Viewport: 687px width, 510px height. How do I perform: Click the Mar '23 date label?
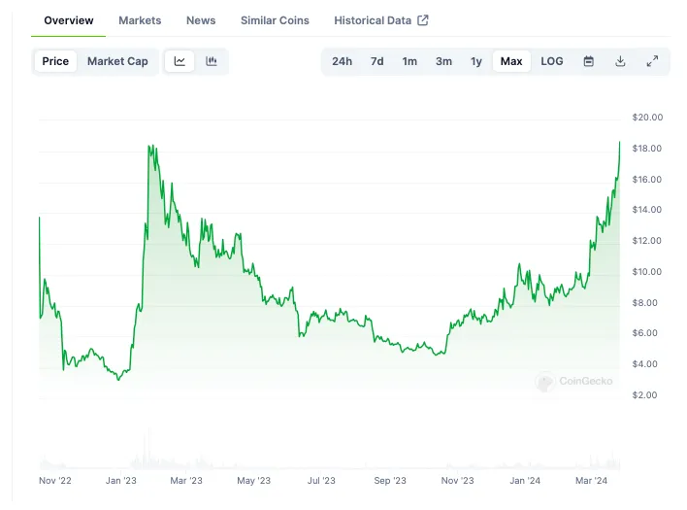point(186,481)
